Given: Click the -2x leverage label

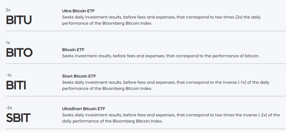Looking at the screenshot, I should pyautogui.click(x=9, y=108).
